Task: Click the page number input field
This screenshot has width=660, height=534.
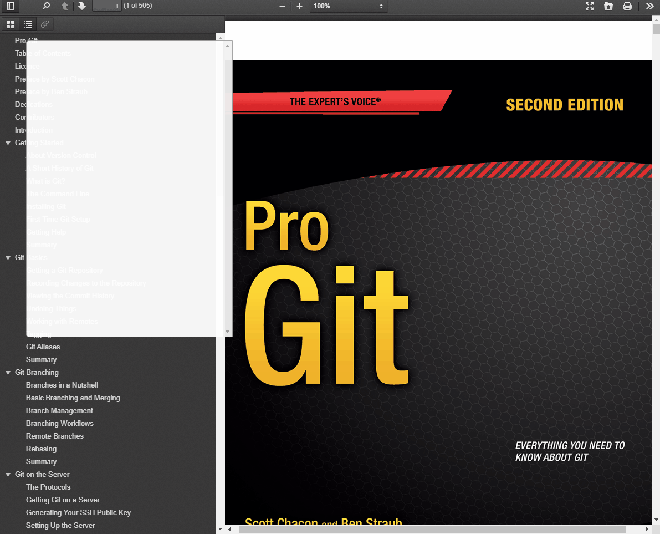Action: pyautogui.click(x=106, y=6)
